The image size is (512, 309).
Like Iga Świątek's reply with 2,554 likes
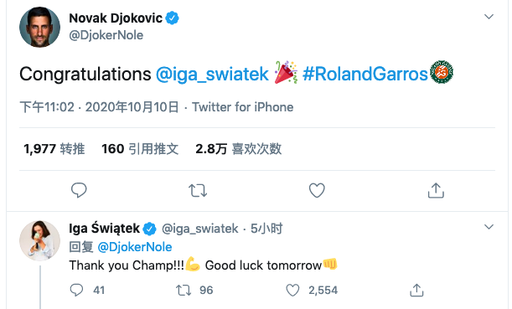click(x=292, y=290)
